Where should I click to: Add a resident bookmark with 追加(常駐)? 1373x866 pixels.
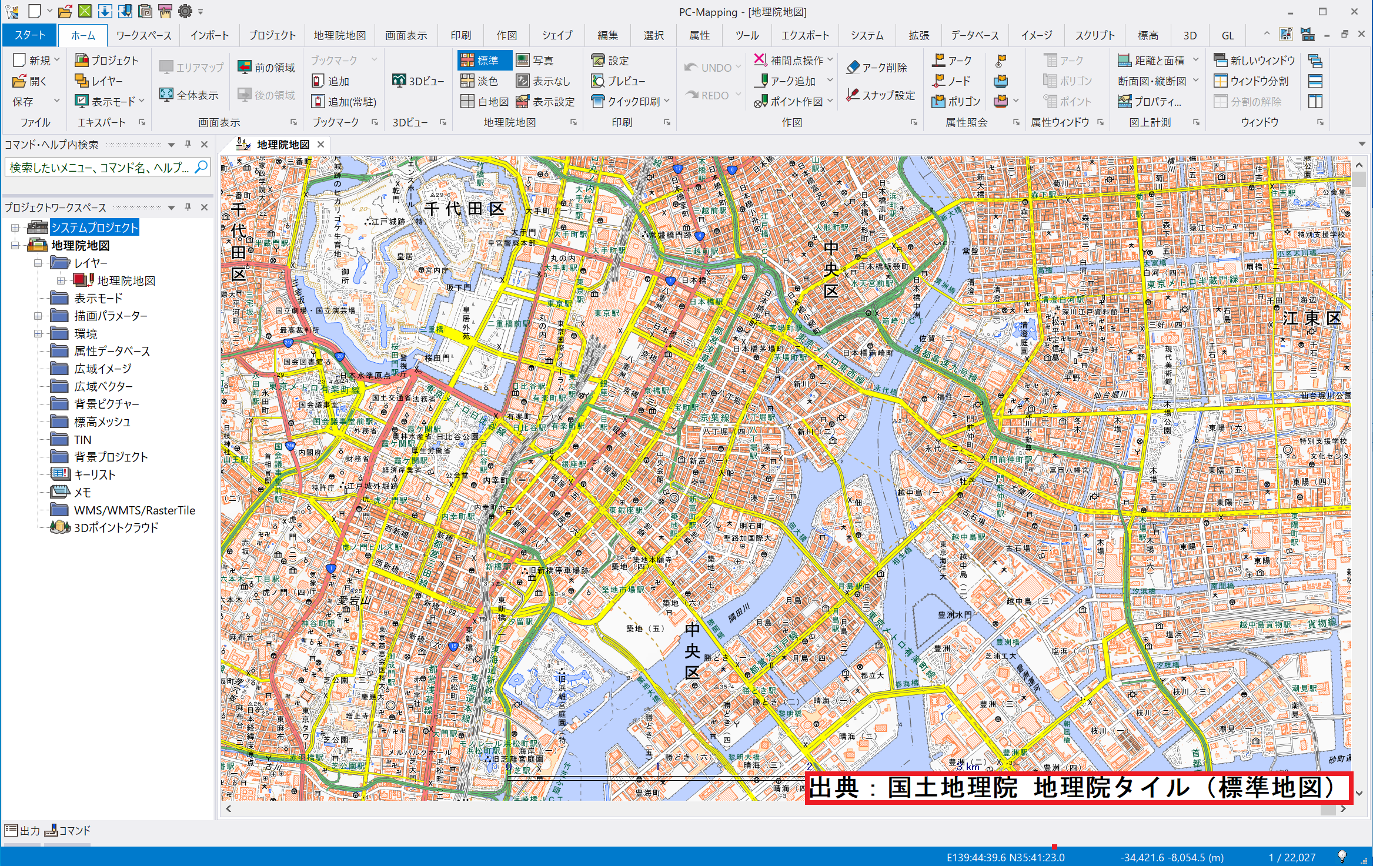tap(344, 102)
